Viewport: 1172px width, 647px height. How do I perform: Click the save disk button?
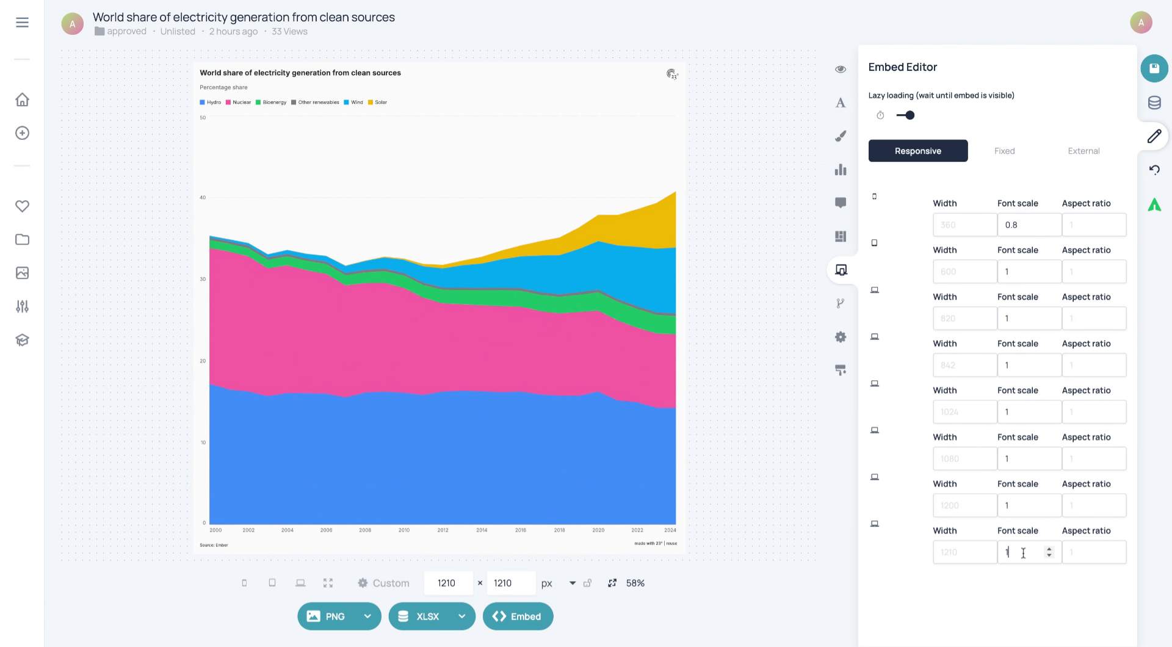[x=1154, y=68]
